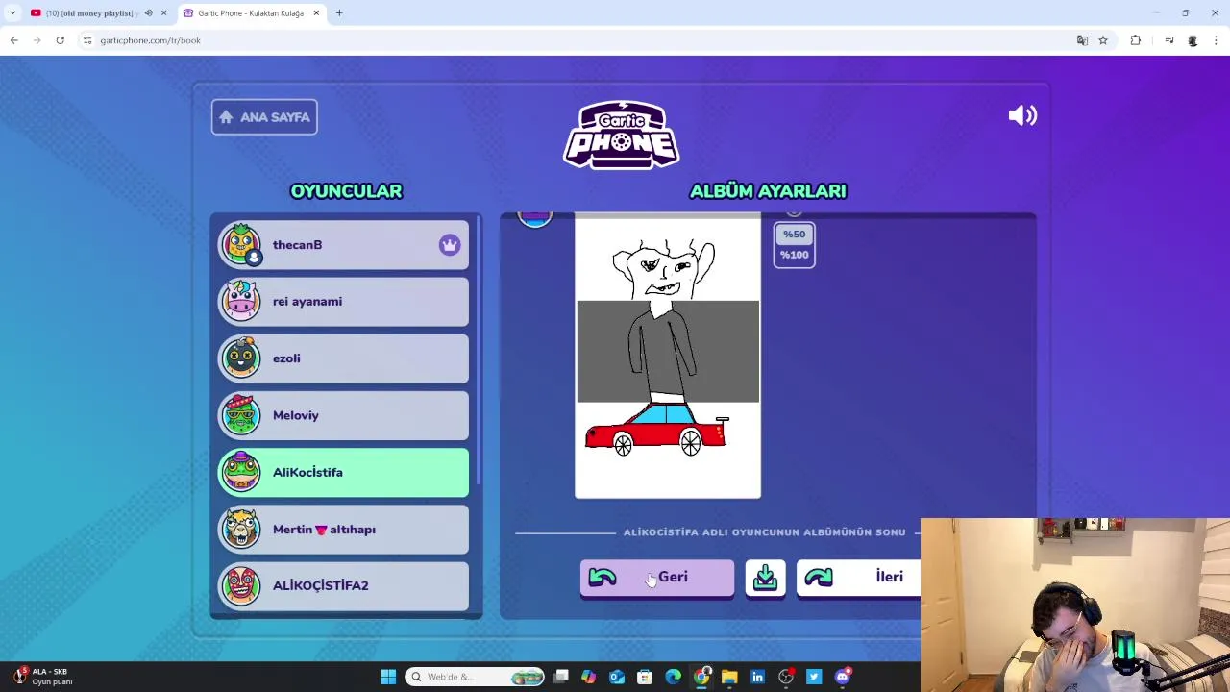The image size is (1230, 692).
Task: Click the Geri back button
Action: (656, 578)
